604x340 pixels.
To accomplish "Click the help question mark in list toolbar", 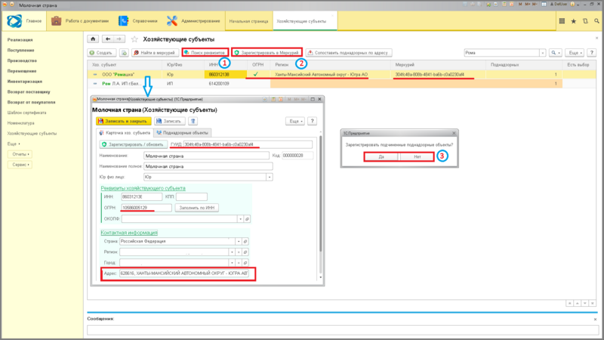I will coord(592,52).
